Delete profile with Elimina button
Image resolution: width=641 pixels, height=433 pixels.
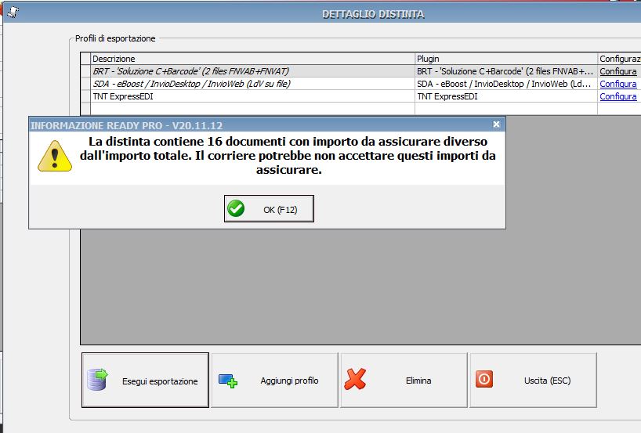pos(404,381)
